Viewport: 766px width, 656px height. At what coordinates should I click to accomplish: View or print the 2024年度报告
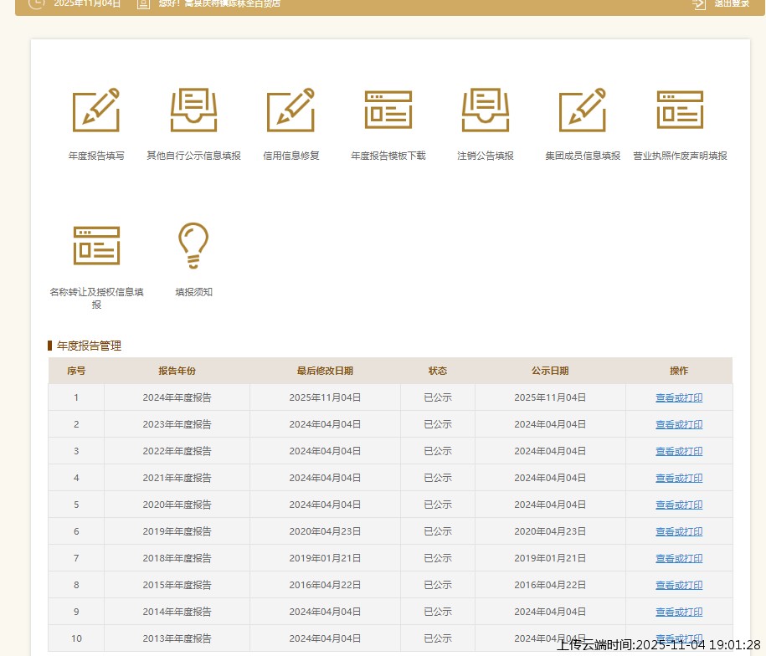(x=679, y=397)
